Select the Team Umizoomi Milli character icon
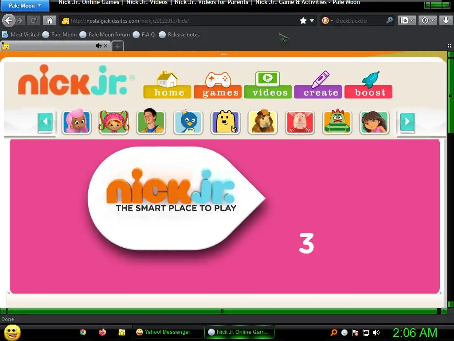The height and width of the screenshot is (341, 454). pos(114,122)
